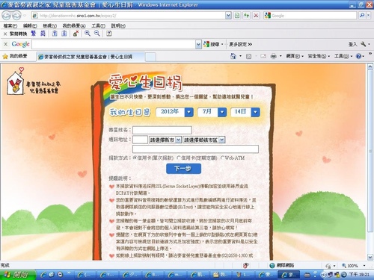
Task: Open the 7月 month dropdown
Action: click(x=222, y=112)
